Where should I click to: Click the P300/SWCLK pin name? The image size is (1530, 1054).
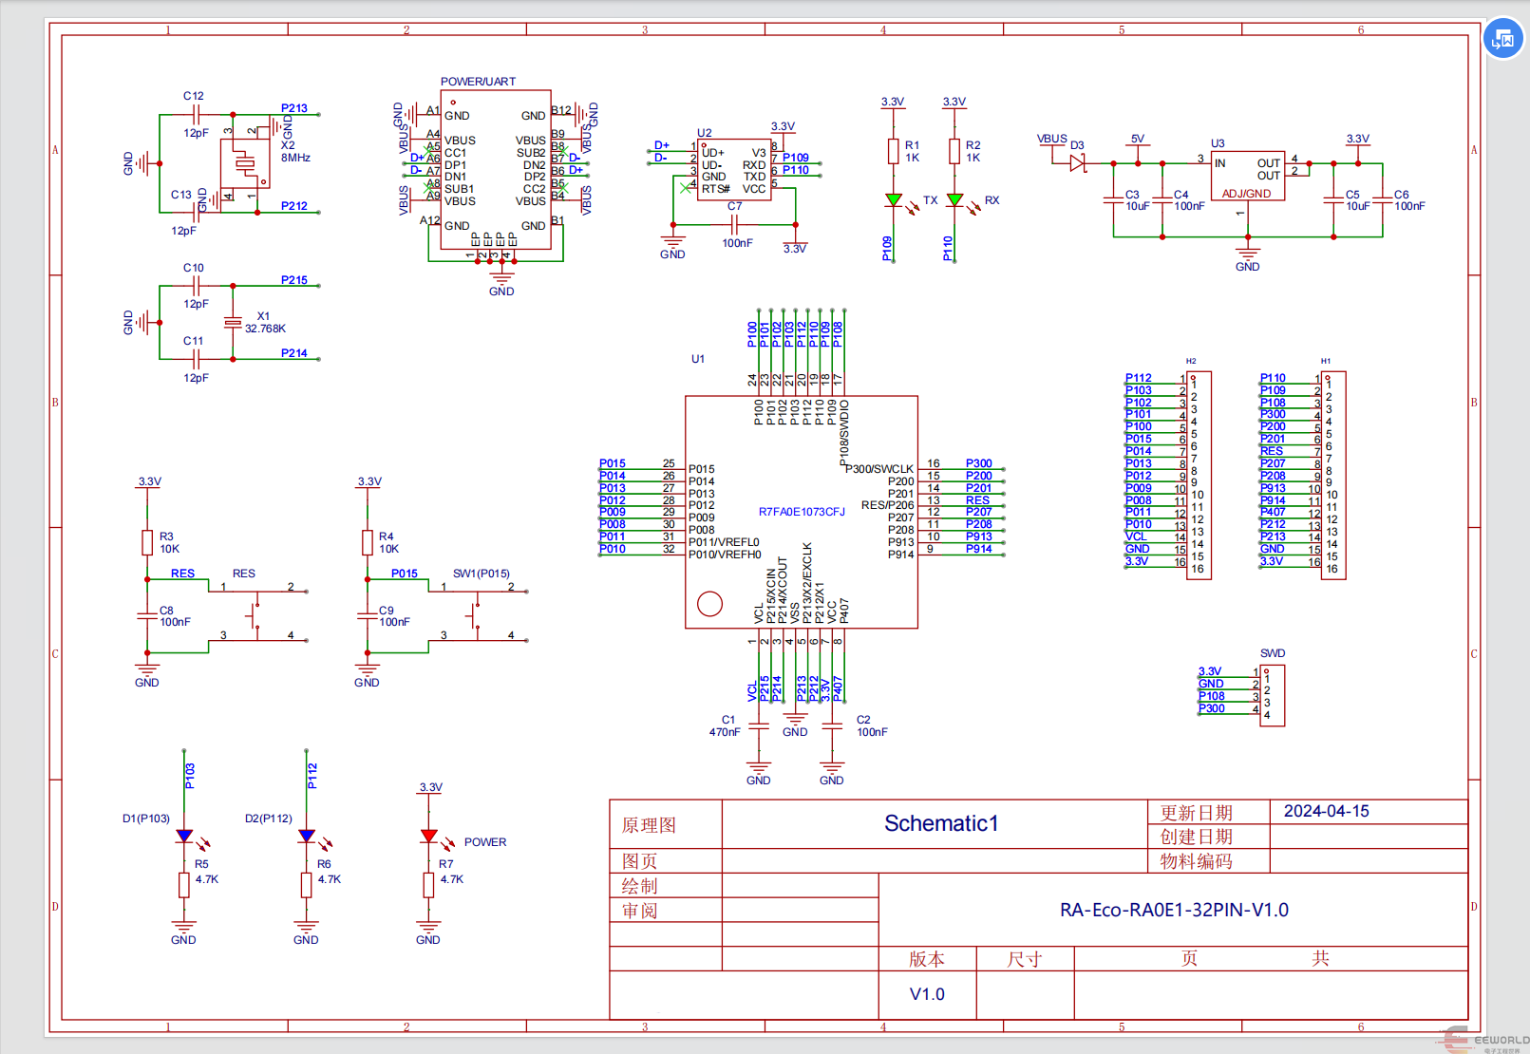(x=879, y=469)
